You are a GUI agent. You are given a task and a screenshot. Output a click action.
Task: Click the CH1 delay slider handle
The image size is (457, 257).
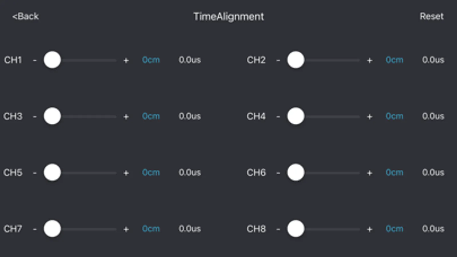point(52,60)
